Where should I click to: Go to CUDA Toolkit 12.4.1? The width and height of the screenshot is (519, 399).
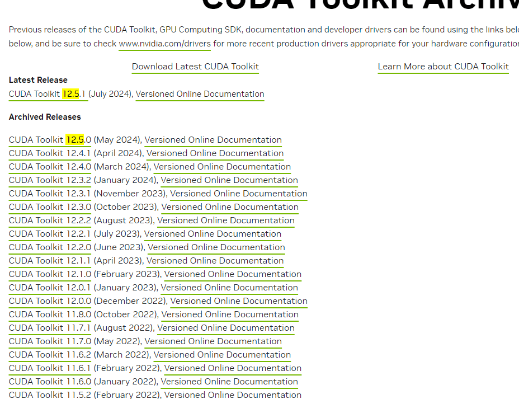[x=50, y=153]
